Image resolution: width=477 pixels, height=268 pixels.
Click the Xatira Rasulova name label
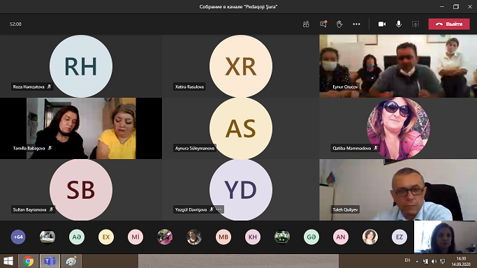[x=189, y=87]
